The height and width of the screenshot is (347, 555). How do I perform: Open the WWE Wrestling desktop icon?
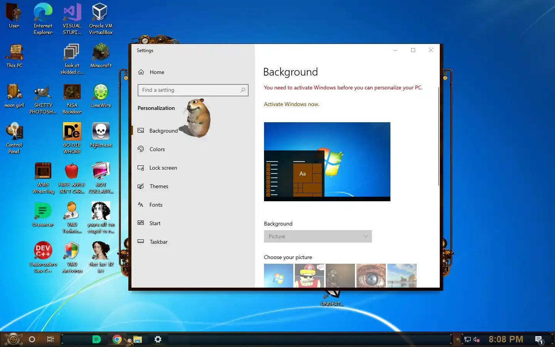(x=43, y=178)
